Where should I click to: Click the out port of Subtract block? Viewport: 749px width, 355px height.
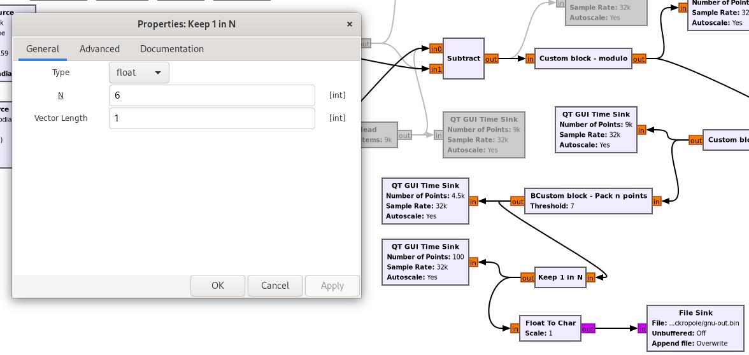[x=491, y=59]
